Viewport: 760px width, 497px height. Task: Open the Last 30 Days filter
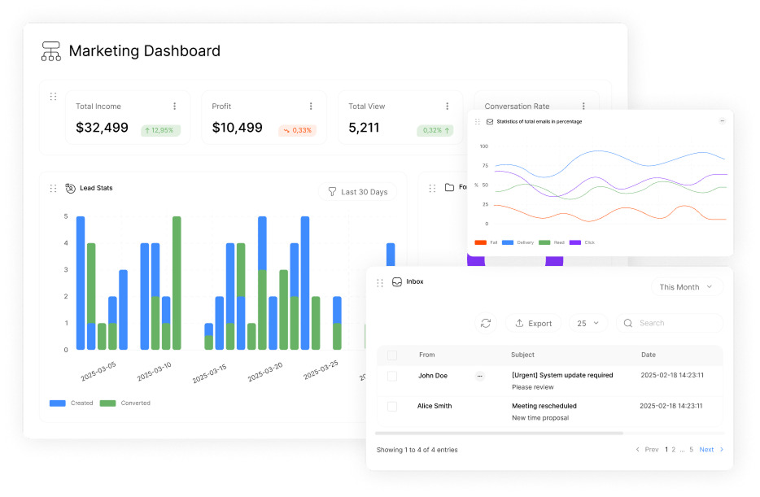click(357, 192)
